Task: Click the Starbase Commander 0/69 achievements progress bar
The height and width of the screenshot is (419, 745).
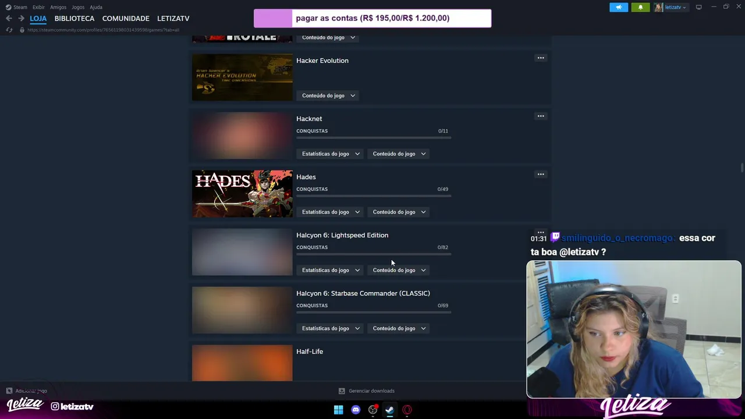Action: (374, 313)
